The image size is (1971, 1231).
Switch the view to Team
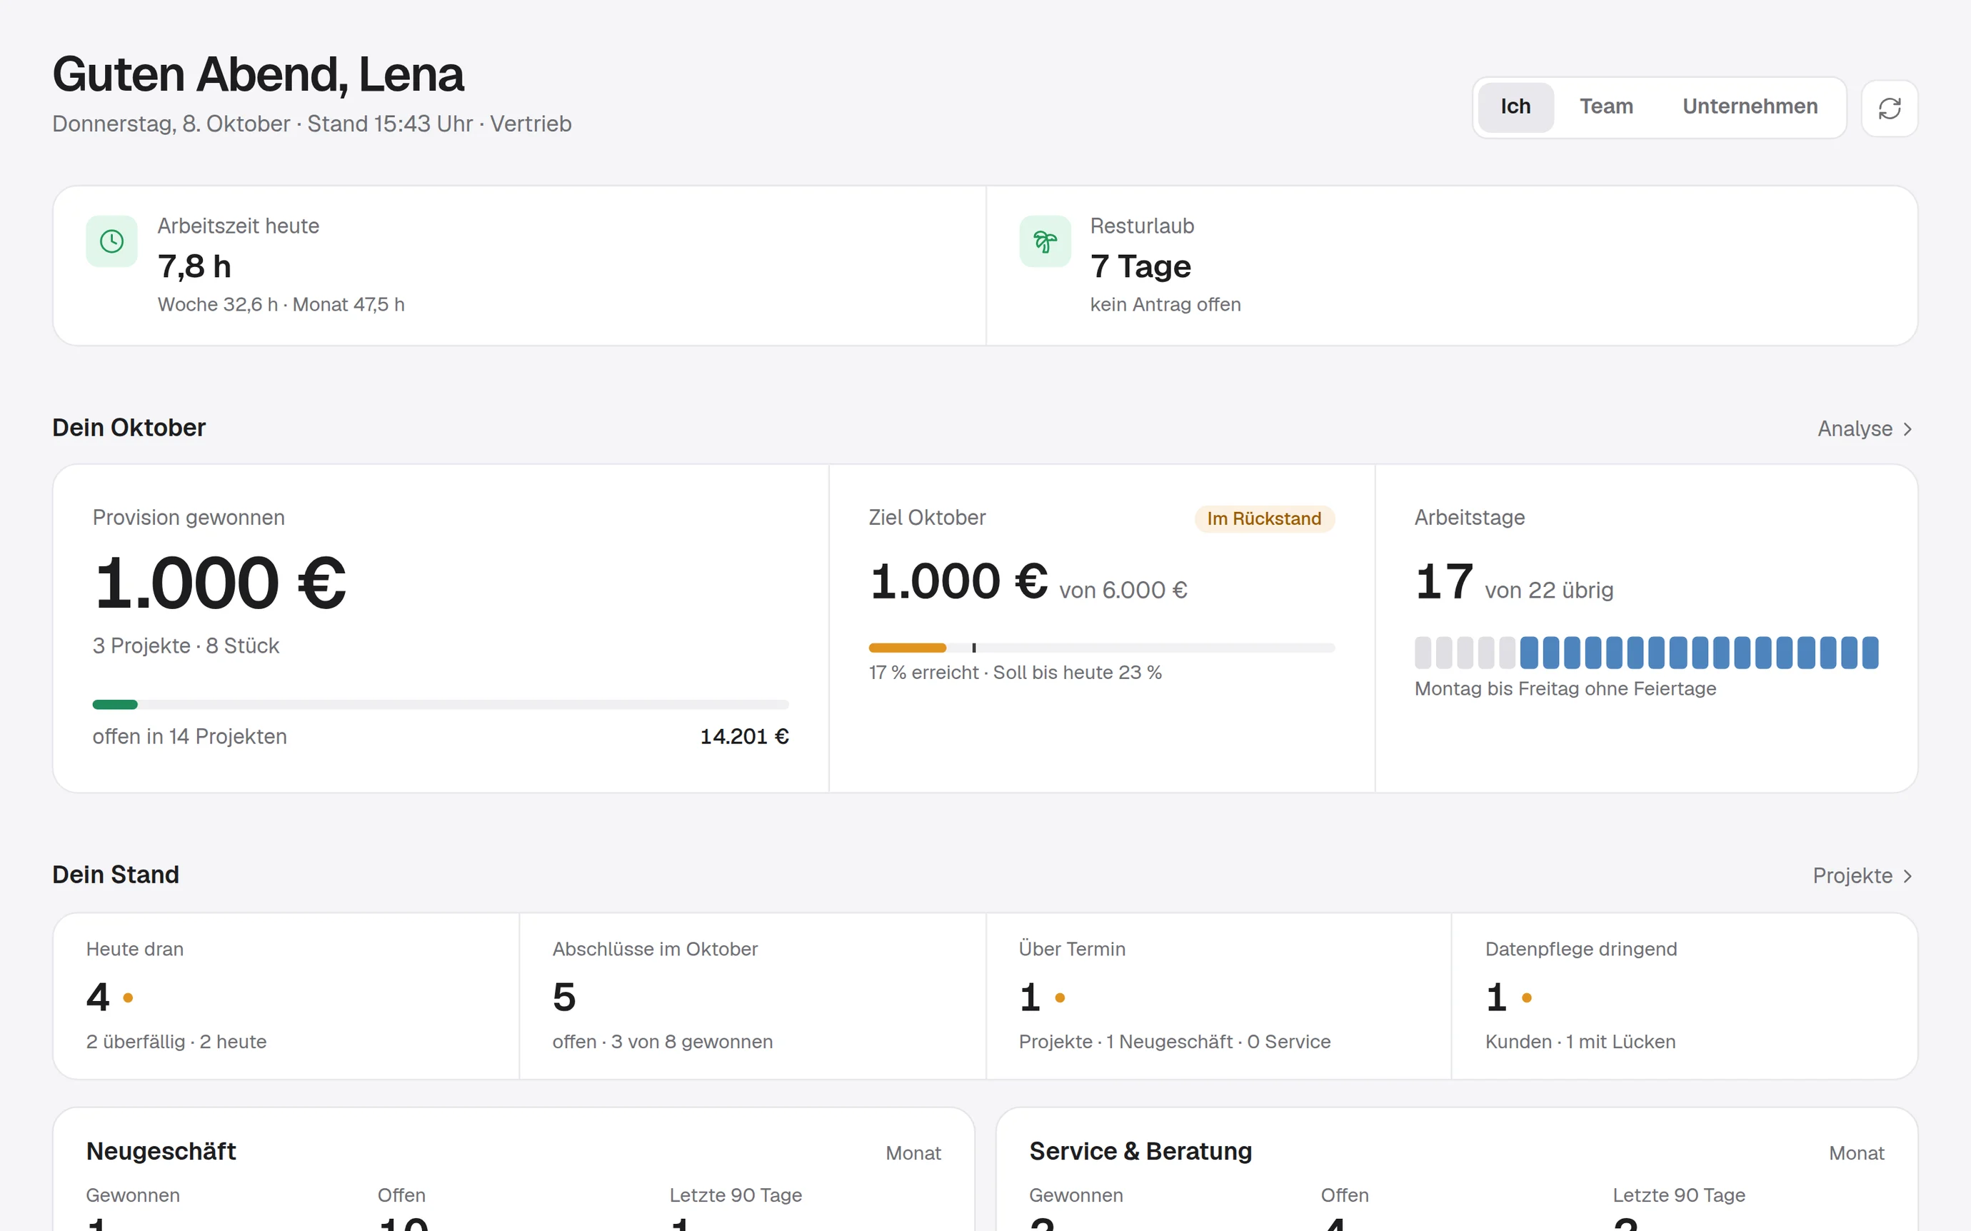click(x=1605, y=106)
